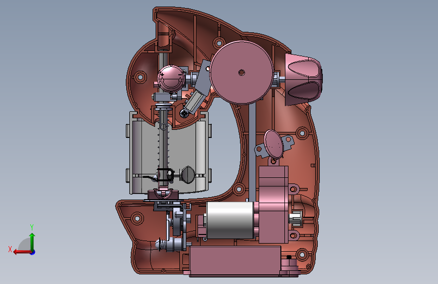
Task: Click the gray plane quadrant of the axis triad
Action: (25, 245)
